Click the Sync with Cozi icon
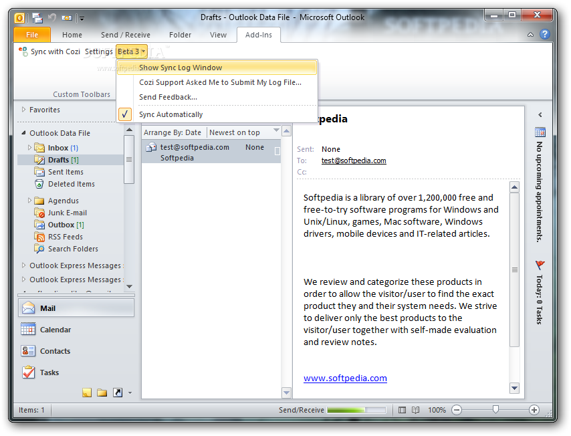 (x=23, y=51)
